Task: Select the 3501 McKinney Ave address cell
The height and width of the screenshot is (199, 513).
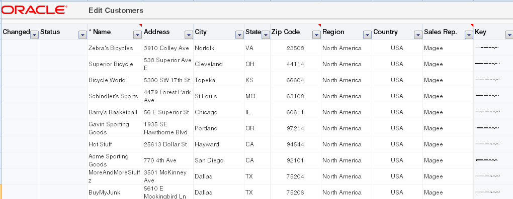Action: click(167, 176)
